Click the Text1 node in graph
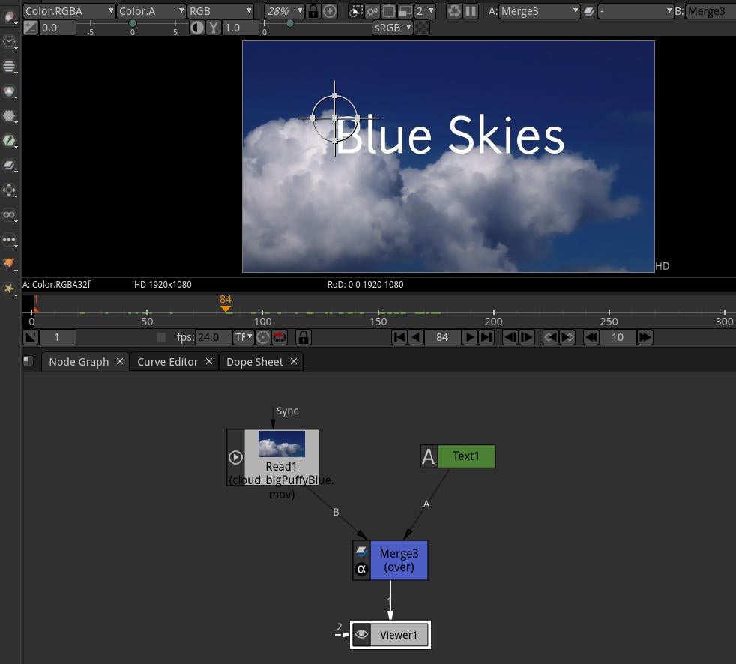 coord(465,456)
